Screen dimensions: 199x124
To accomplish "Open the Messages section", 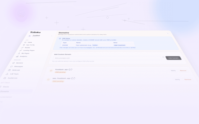I will click(x=17, y=66).
